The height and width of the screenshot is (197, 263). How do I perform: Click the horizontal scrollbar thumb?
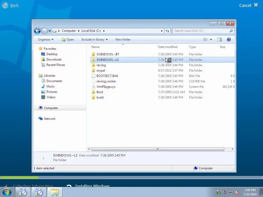pos(158,149)
